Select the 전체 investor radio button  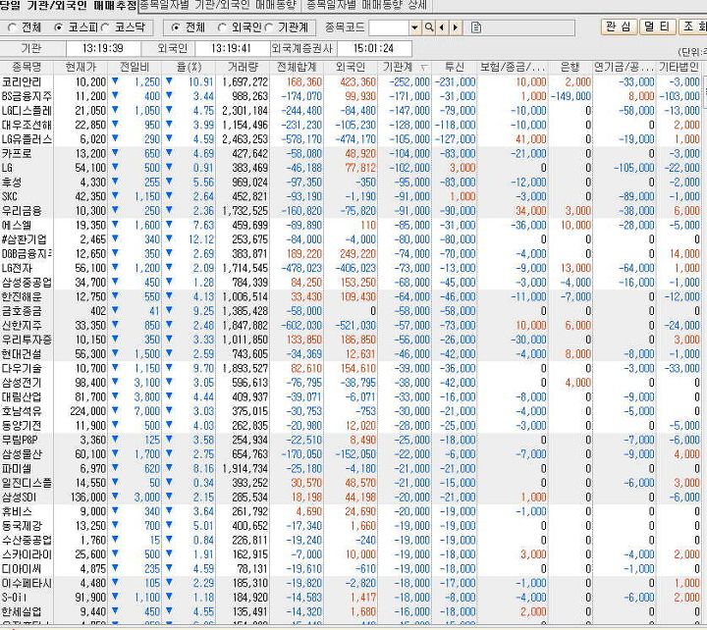(x=176, y=27)
